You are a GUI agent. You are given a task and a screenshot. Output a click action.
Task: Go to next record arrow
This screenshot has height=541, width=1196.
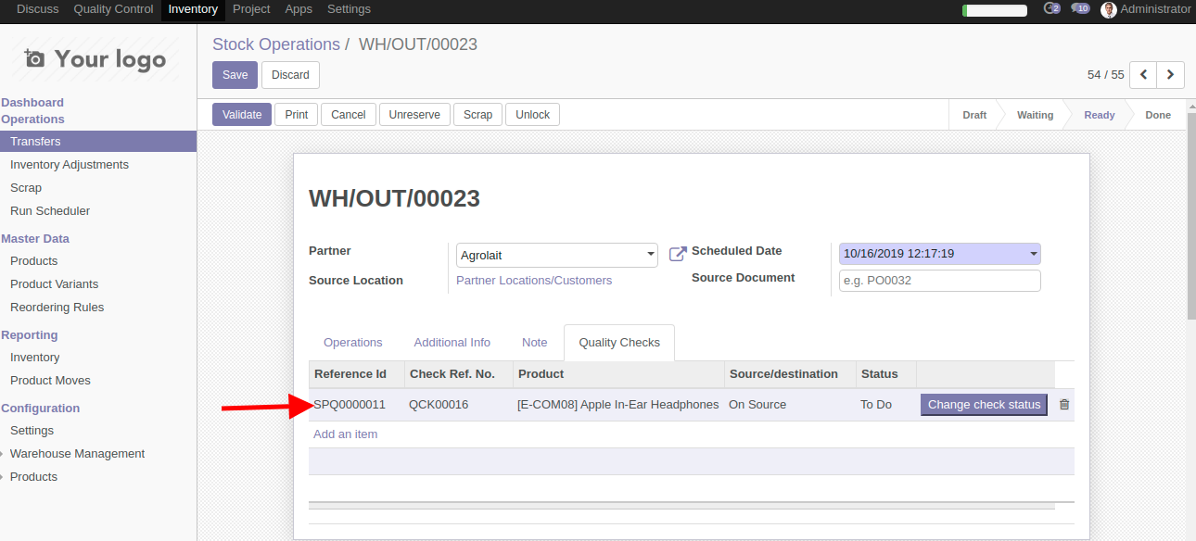pyautogui.click(x=1171, y=75)
